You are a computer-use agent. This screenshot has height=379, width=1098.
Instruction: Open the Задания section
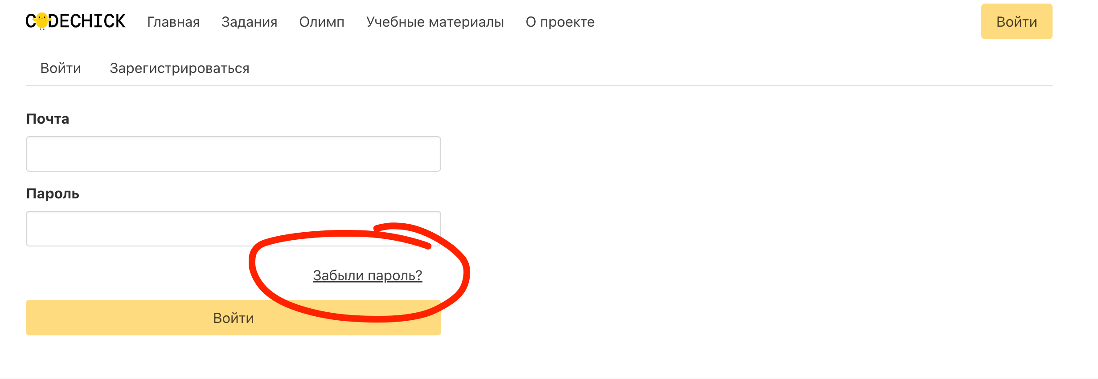coord(249,22)
